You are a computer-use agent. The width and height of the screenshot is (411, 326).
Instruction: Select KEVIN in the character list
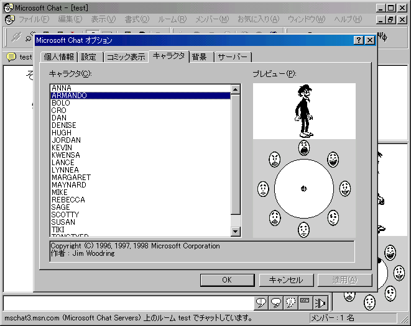click(x=141, y=148)
